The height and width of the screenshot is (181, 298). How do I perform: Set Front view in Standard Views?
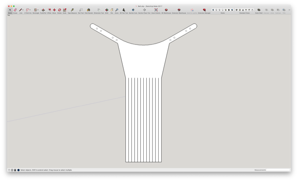pyautogui.click(x=243, y=10)
